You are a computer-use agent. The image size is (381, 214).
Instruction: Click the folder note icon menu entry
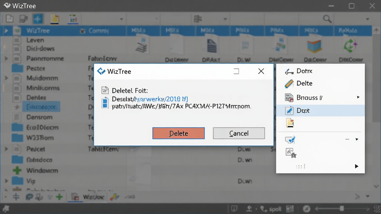pos(289,123)
